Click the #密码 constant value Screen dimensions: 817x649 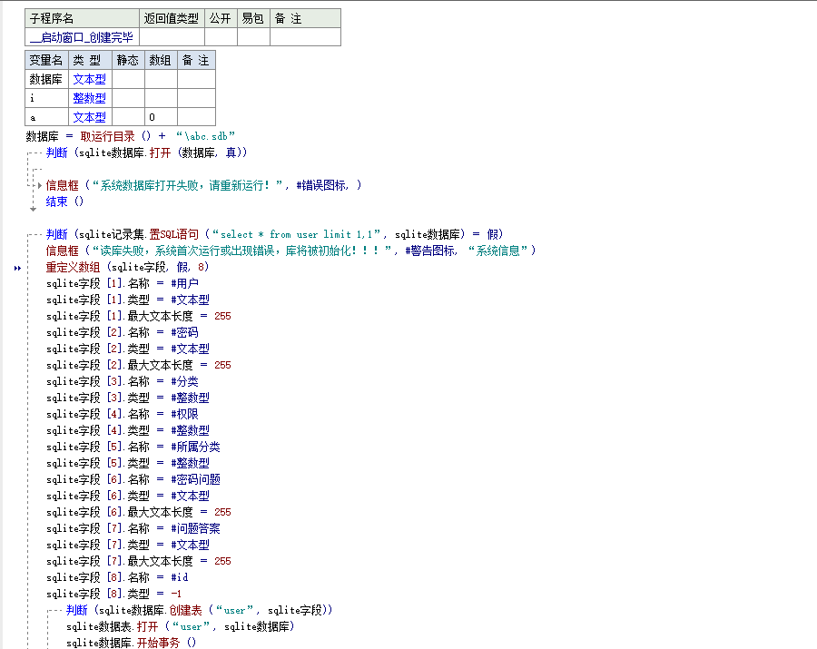click(x=185, y=332)
